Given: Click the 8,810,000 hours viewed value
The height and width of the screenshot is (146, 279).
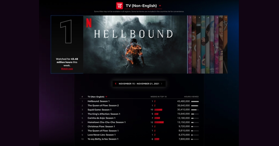Looking at the screenshot, I should pos(184,131).
